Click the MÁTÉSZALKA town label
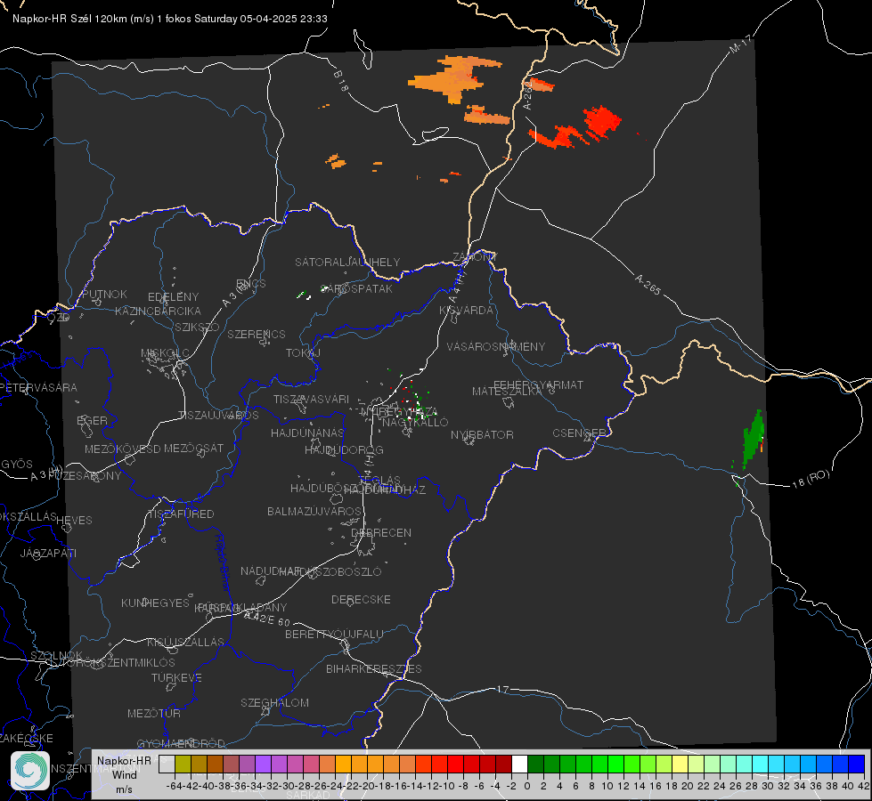The image size is (872, 801). click(506, 392)
